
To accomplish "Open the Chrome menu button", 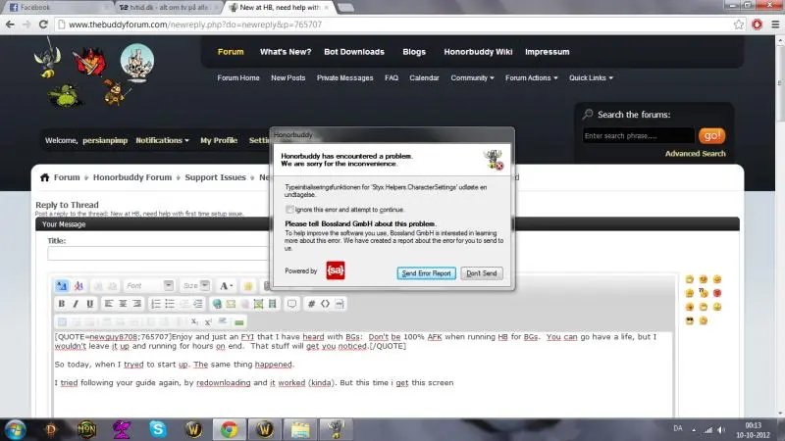I will pyautogui.click(x=775, y=24).
